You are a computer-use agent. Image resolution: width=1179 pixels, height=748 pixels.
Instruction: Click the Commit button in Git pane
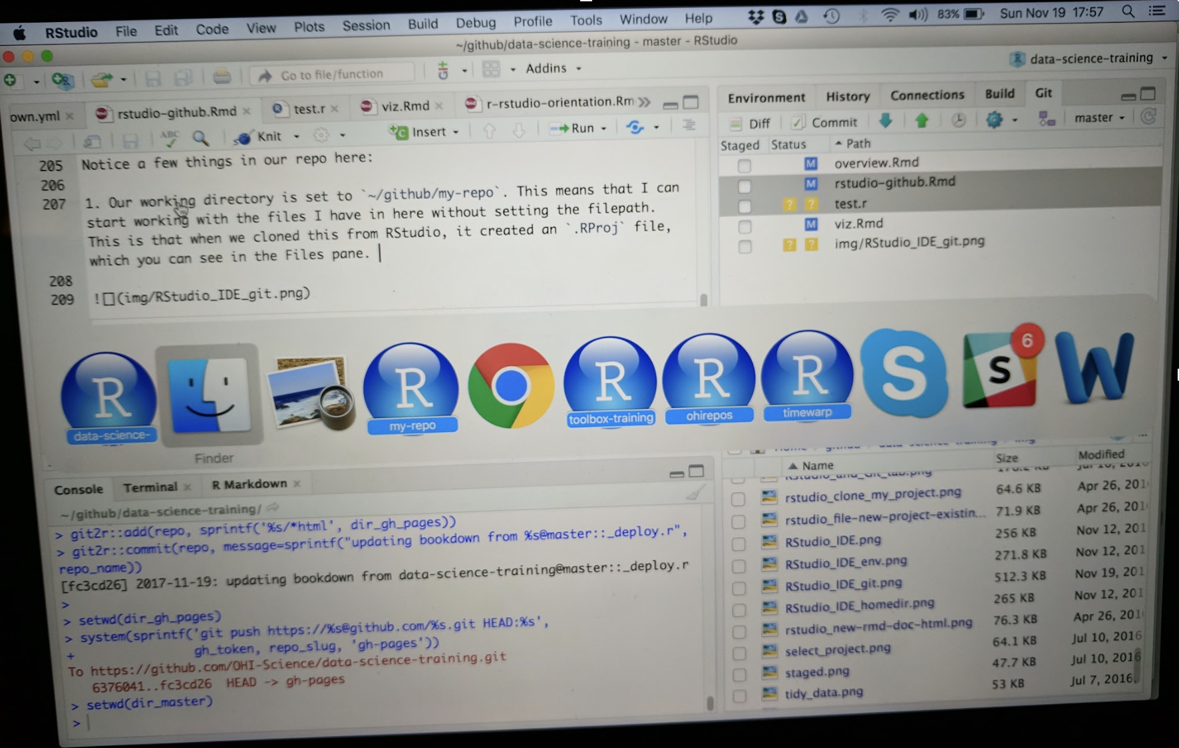click(825, 122)
